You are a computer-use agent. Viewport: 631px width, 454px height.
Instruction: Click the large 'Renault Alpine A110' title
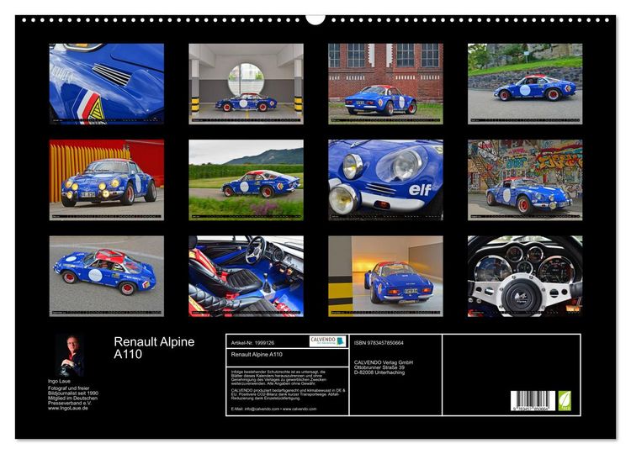click(x=154, y=348)
